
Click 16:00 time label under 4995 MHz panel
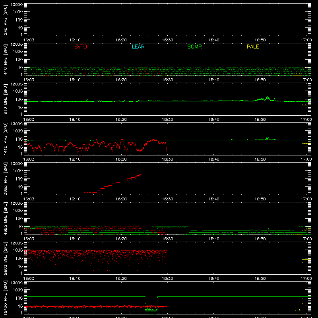coord(29,239)
